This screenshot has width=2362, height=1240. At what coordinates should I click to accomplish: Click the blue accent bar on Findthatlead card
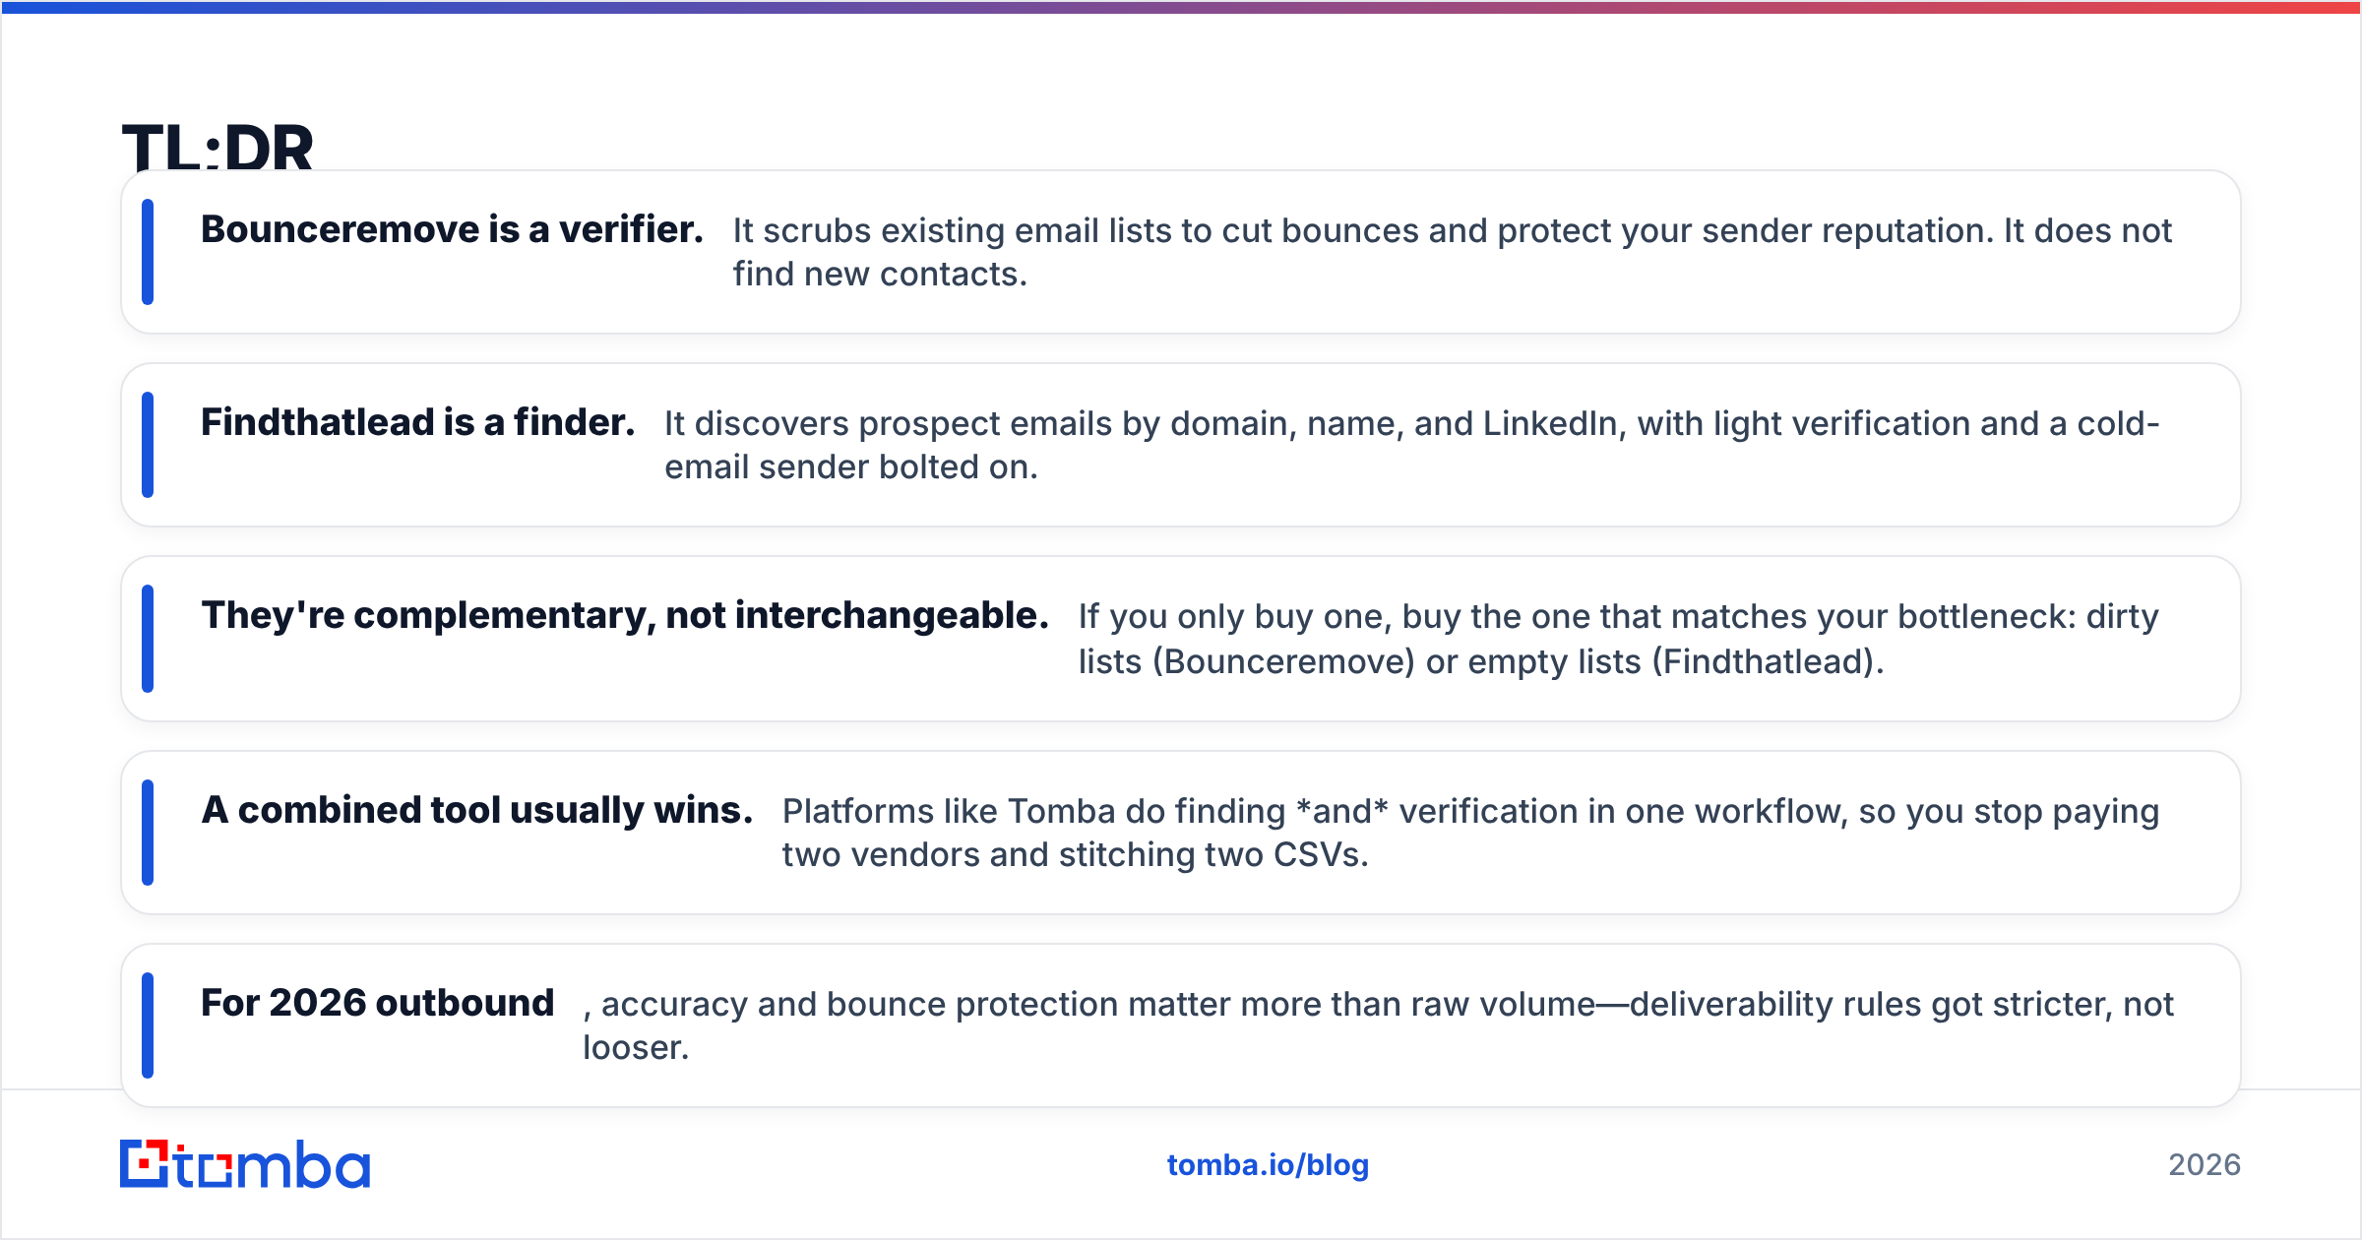click(x=148, y=445)
